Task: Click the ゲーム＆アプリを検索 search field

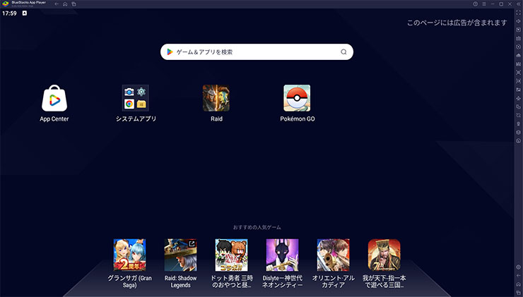Action: point(257,52)
